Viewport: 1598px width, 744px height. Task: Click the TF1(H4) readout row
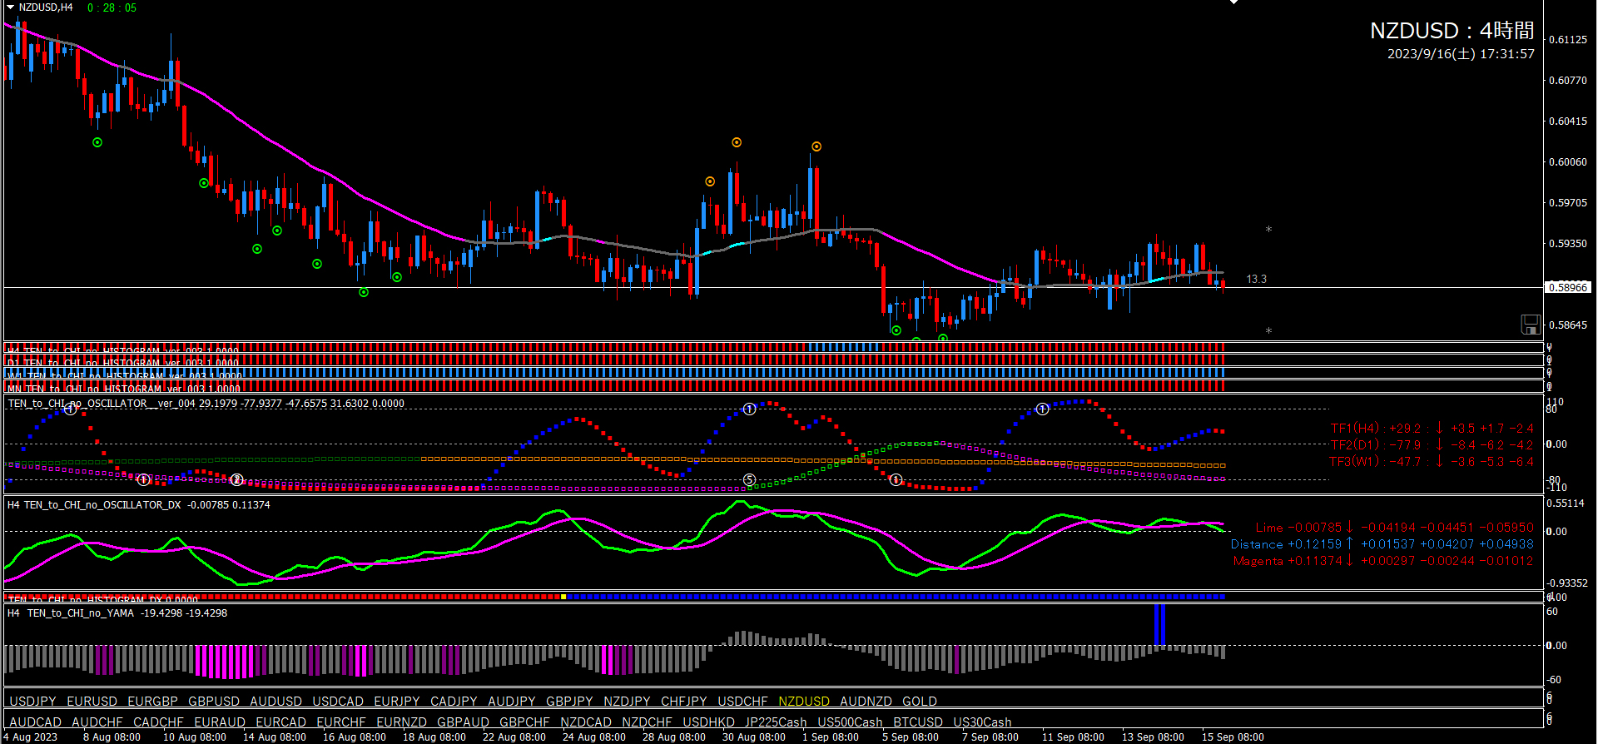tap(1432, 429)
